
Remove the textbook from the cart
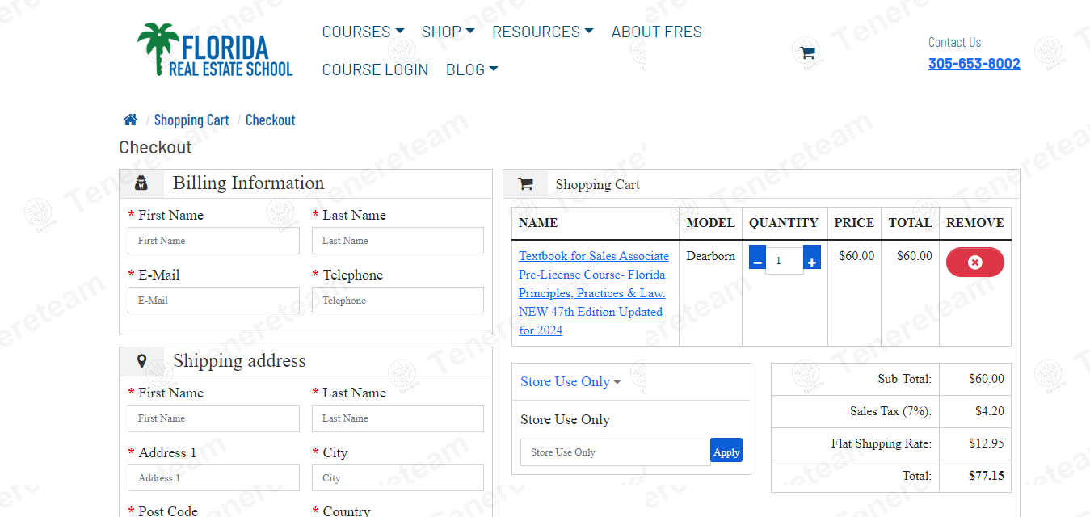tap(974, 263)
